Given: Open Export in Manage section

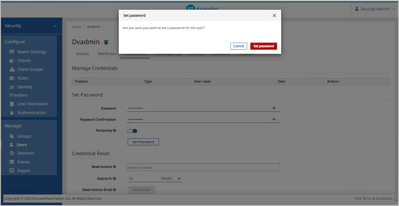Looking at the screenshot, I should 24,171.
